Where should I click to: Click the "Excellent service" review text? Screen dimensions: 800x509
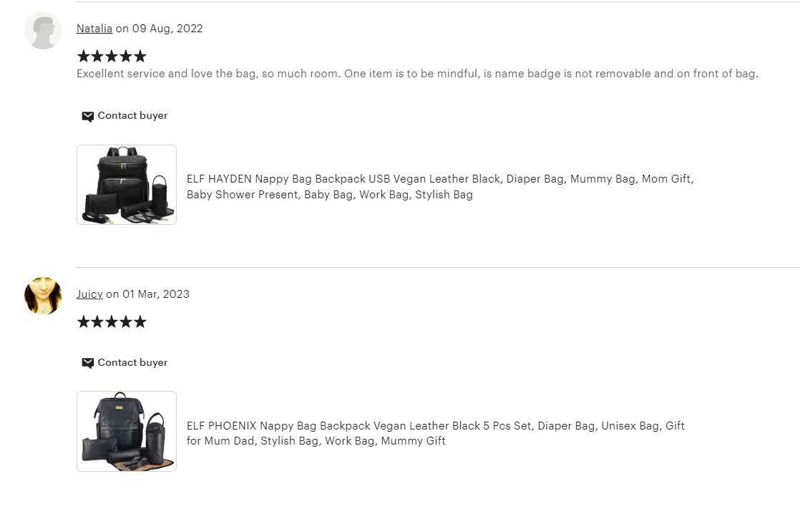click(x=416, y=74)
